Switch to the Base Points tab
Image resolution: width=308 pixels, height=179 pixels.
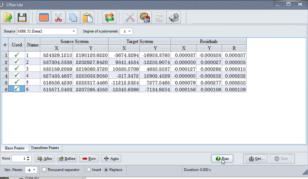[14, 148]
